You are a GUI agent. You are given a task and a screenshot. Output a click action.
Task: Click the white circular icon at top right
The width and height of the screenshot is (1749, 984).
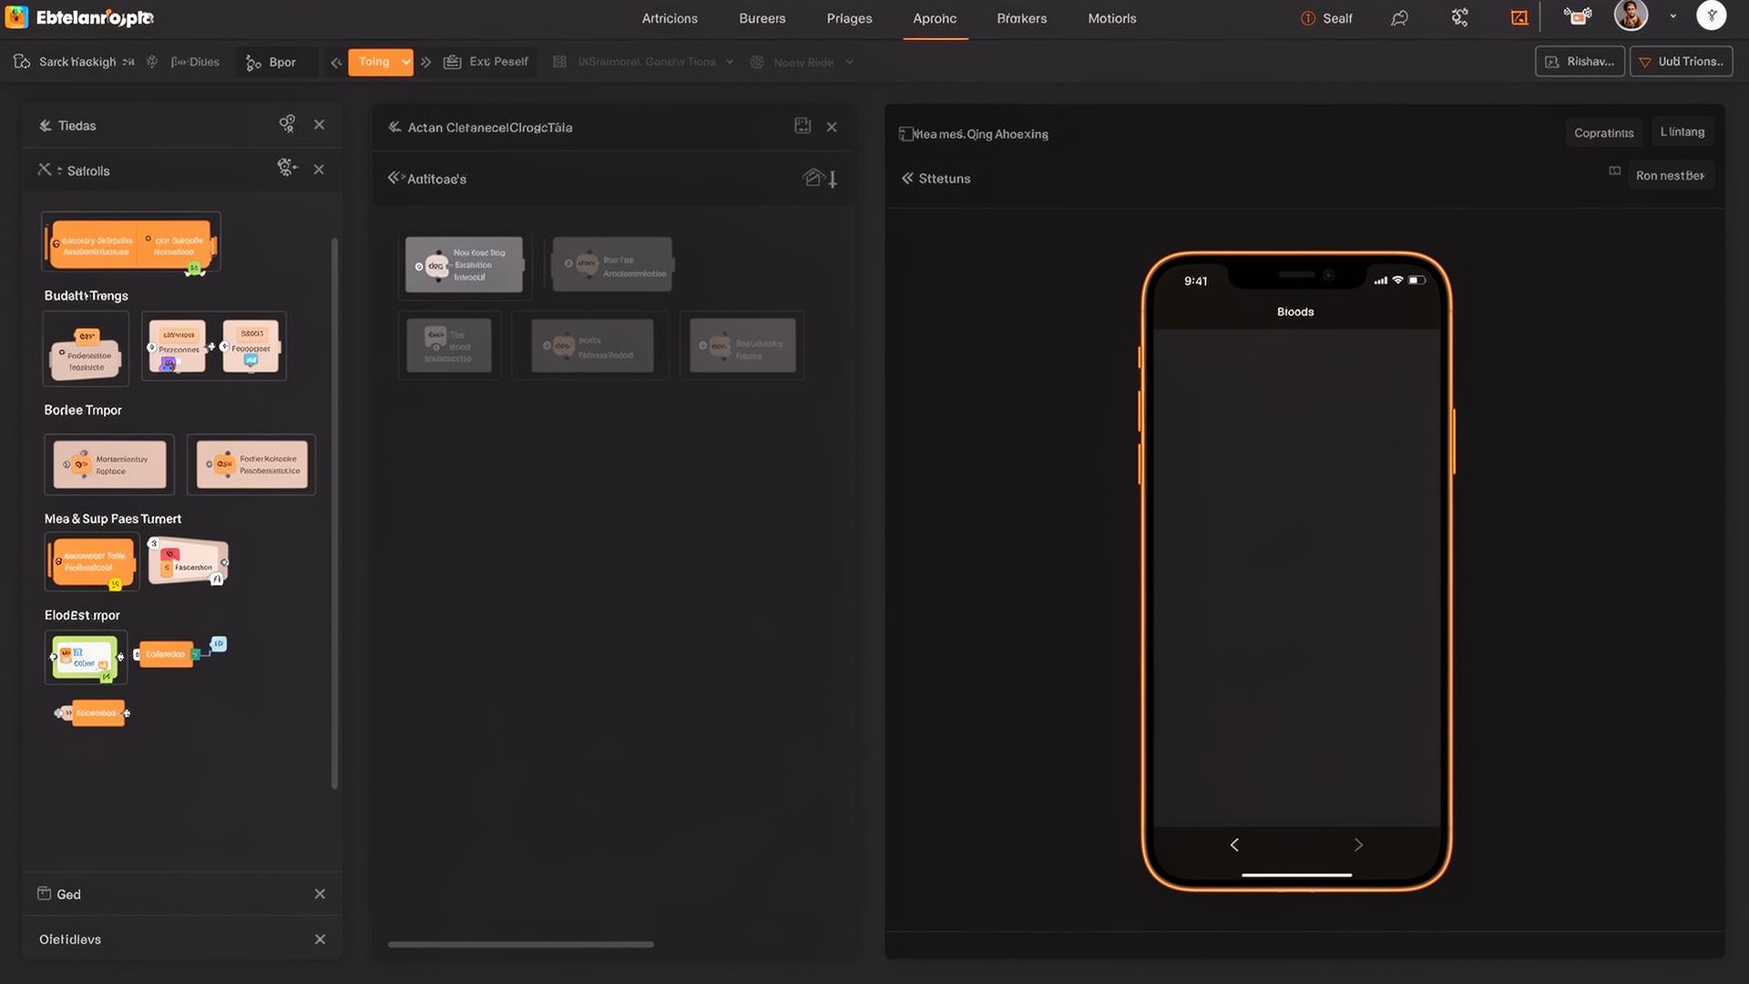tap(1711, 15)
